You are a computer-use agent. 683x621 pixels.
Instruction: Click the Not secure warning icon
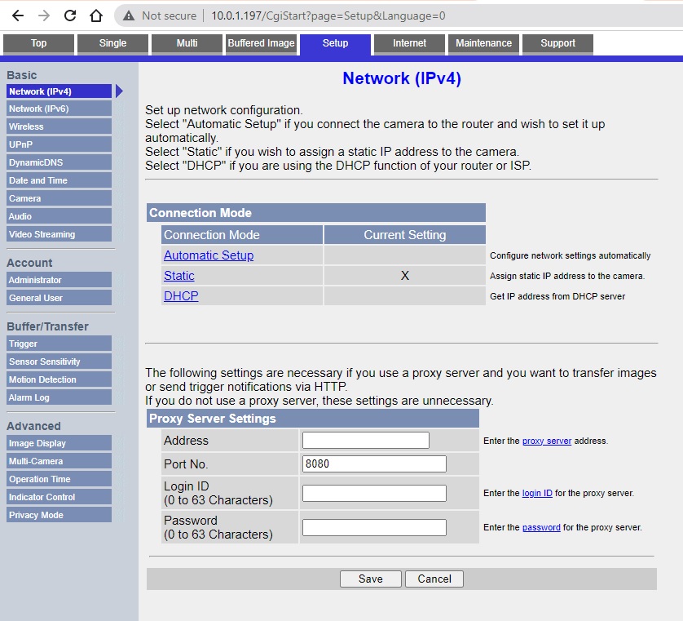point(129,16)
